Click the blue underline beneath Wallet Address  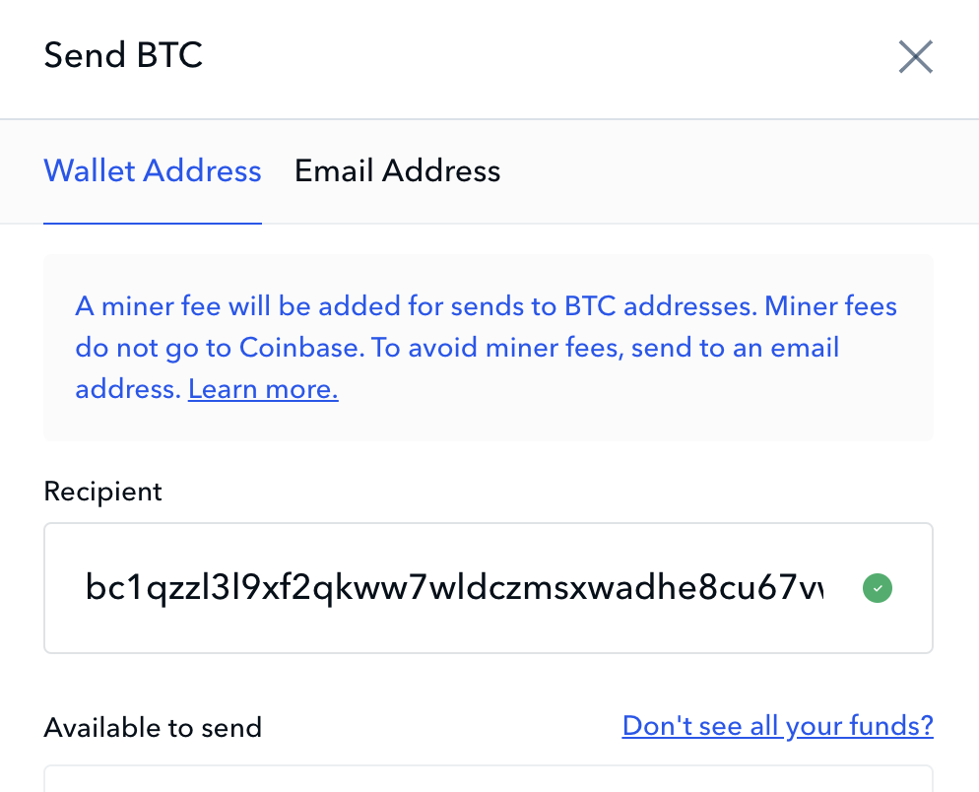click(153, 223)
